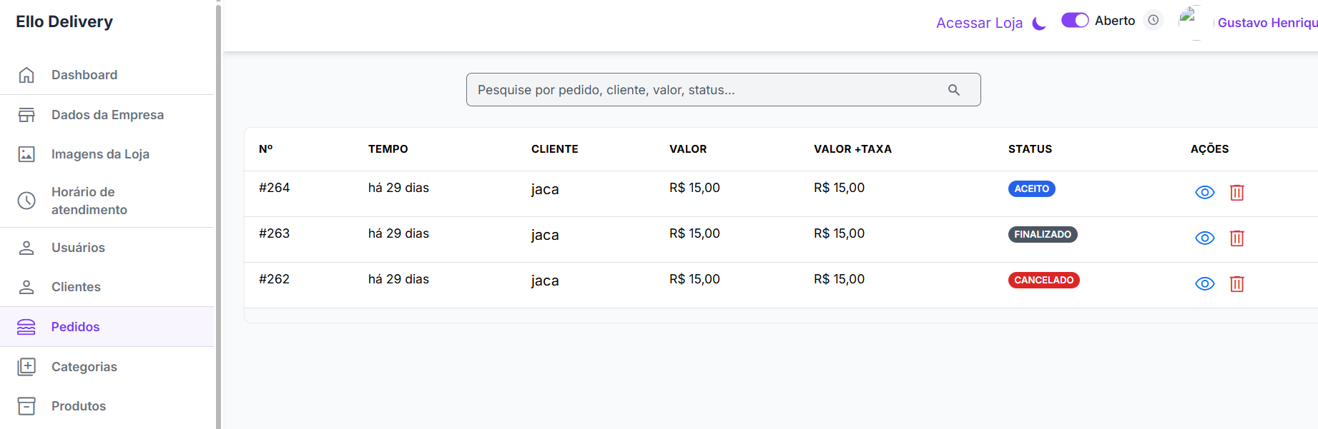Click the Acessar Loja link
Image resolution: width=1318 pixels, height=429 pixels.
pyautogui.click(x=979, y=23)
